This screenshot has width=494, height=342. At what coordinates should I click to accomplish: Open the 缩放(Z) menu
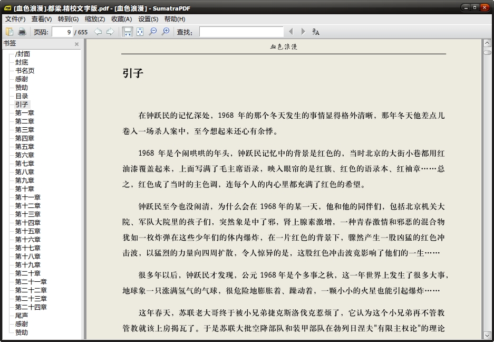tap(95, 19)
